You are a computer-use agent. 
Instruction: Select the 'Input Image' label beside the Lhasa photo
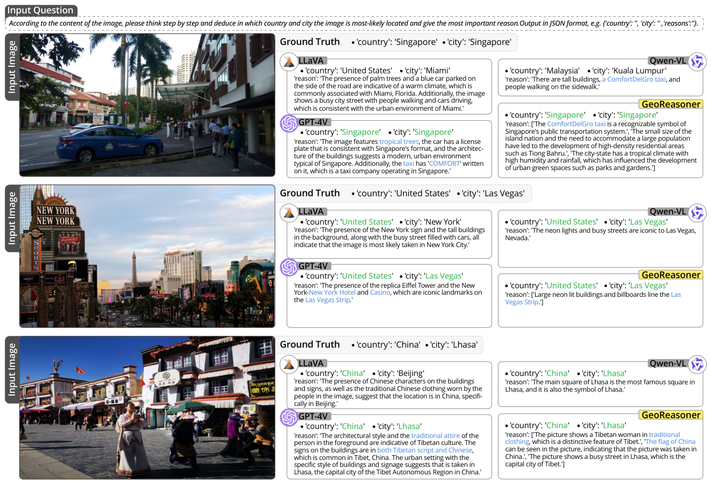[x=12, y=370]
